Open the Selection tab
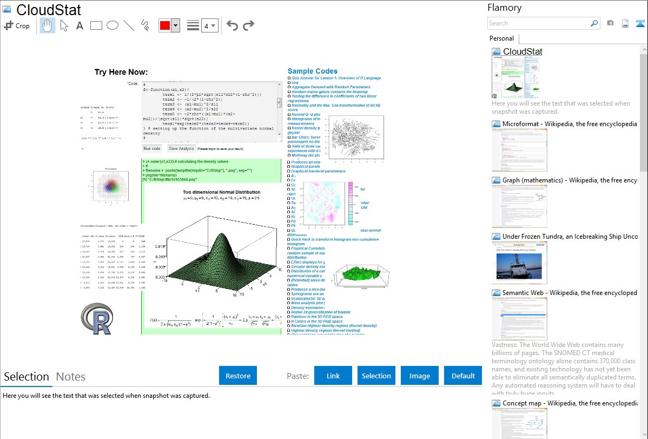This screenshot has width=648, height=439. click(27, 377)
